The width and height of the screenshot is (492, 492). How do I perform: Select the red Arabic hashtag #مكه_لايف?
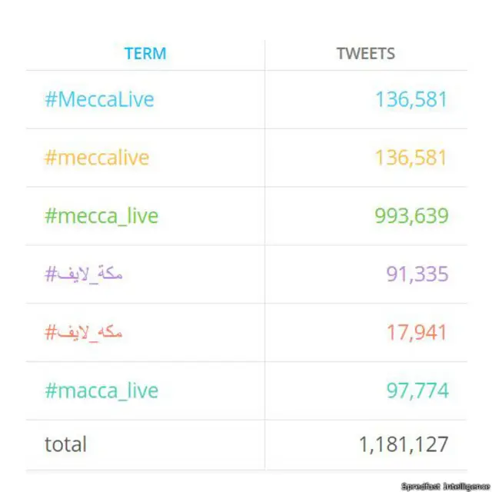coord(84,332)
